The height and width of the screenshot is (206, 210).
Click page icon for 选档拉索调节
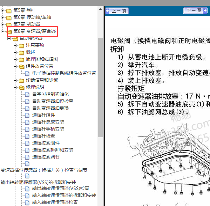click(27, 157)
